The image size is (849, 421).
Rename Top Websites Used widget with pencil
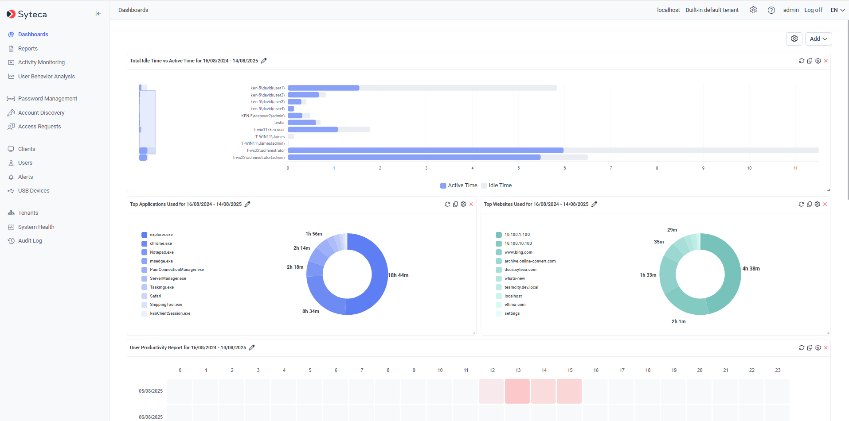(x=595, y=205)
